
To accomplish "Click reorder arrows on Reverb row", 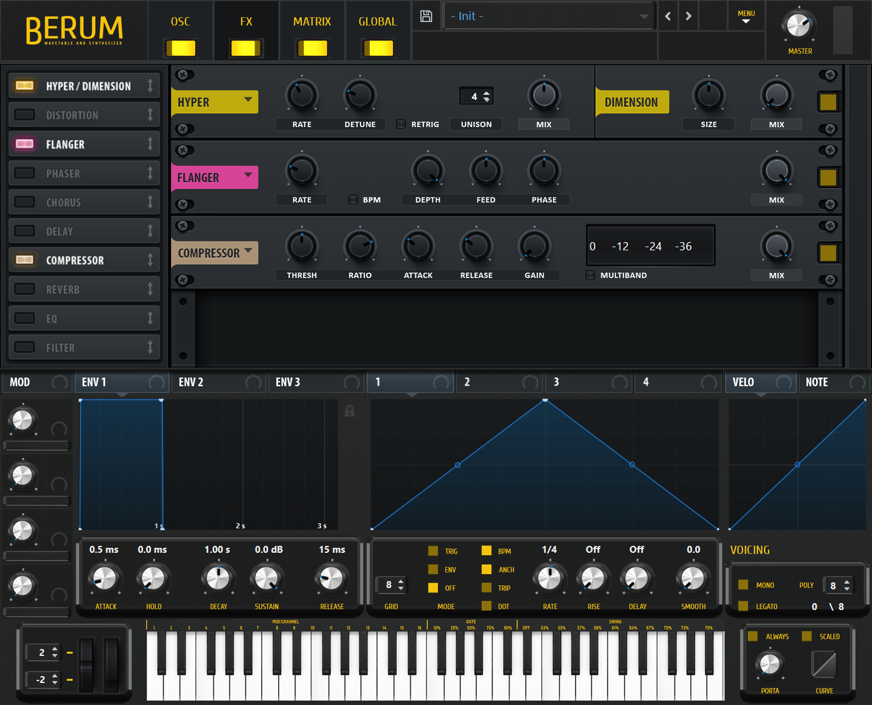I will click(x=150, y=289).
